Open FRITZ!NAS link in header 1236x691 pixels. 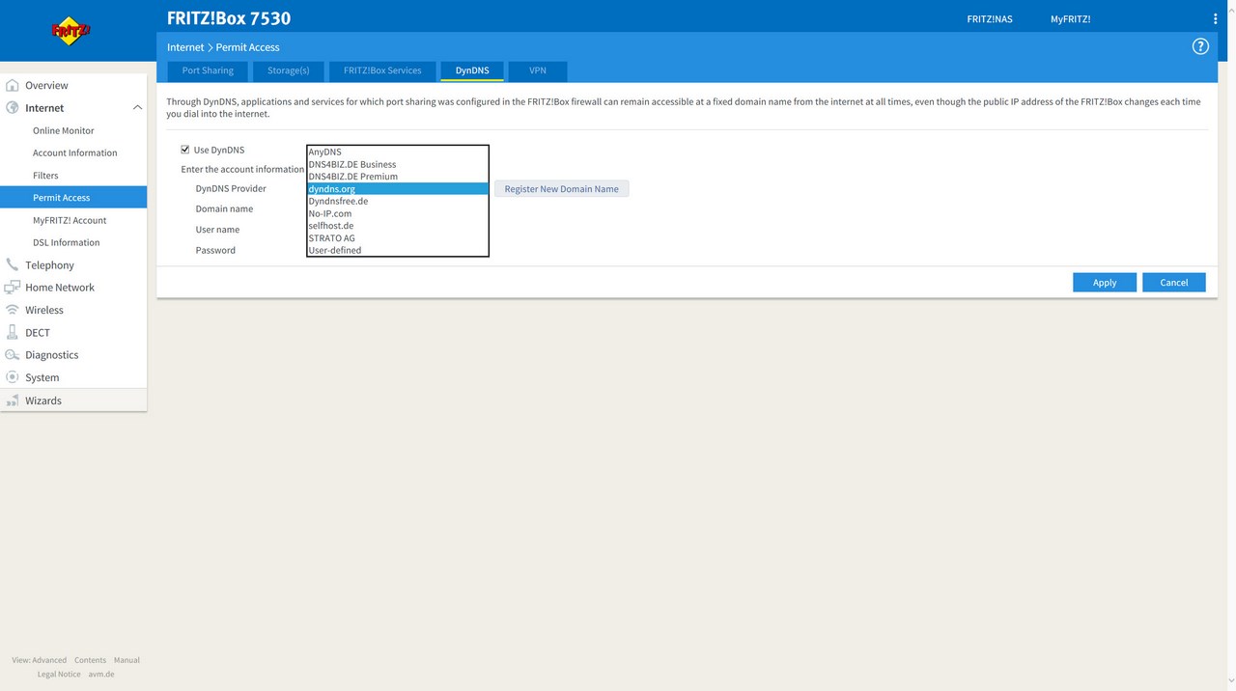(990, 19)
